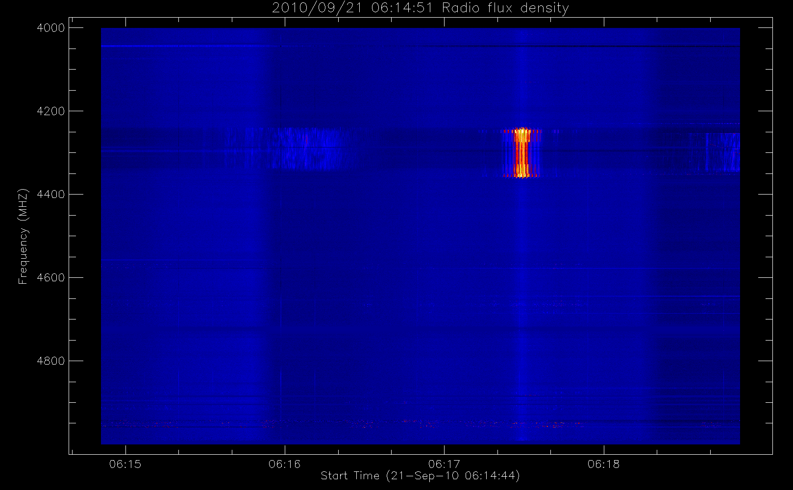Image resolution: width=793 pixels, height=490 pixels.
Task: Click the faint burst at the spectrogram's right edge
Action: 721,152
